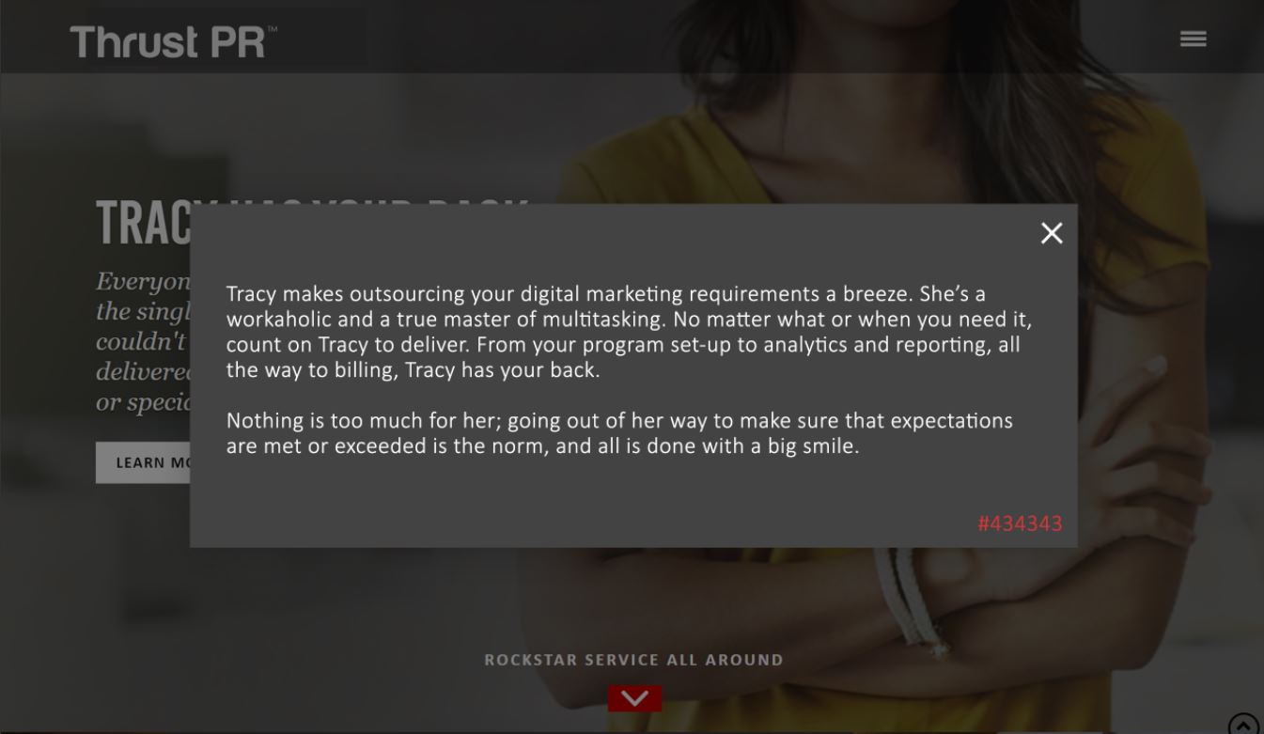Click the Thrust PR logo
The height and width of the screenshot is (734, 1264).
click(x=173, y=41)
